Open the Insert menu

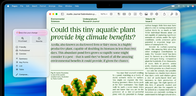34,6
